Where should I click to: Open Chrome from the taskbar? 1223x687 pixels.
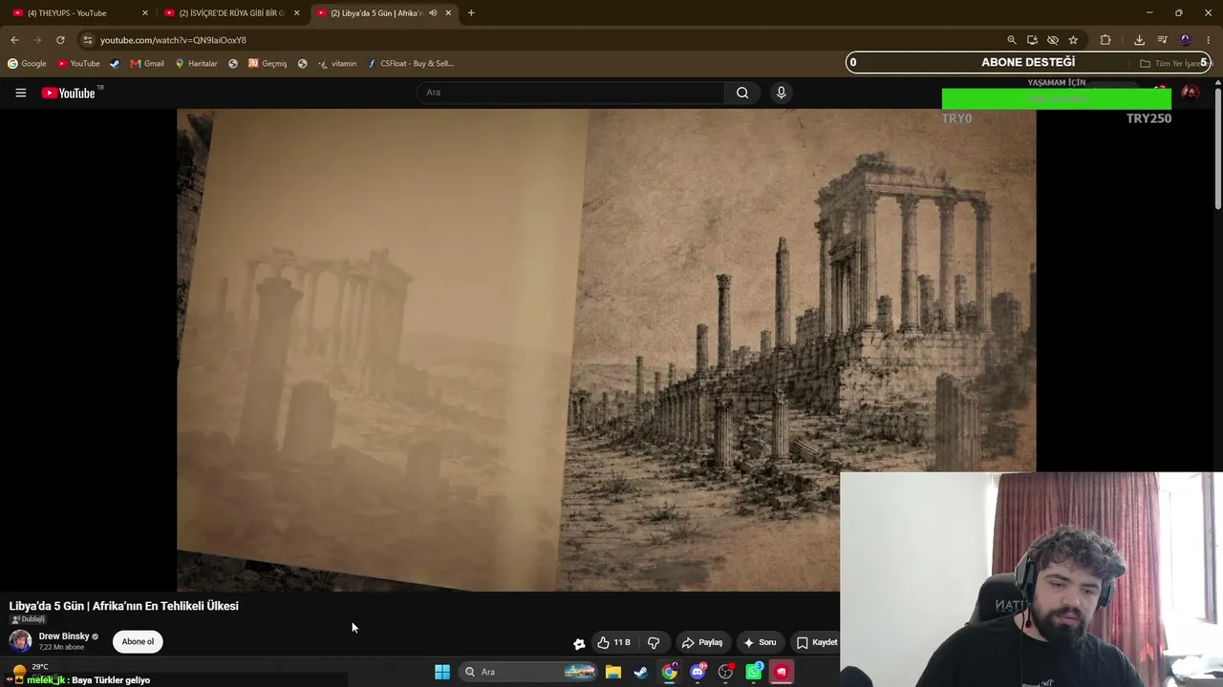[x=670, y=672]
